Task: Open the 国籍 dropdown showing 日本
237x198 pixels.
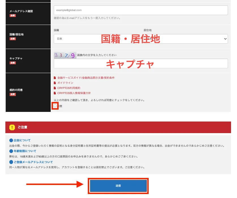Action: 79,39
